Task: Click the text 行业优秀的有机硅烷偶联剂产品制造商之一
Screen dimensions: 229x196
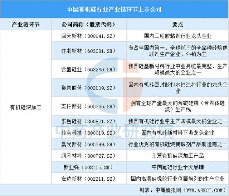Action: tap(178, 144)
